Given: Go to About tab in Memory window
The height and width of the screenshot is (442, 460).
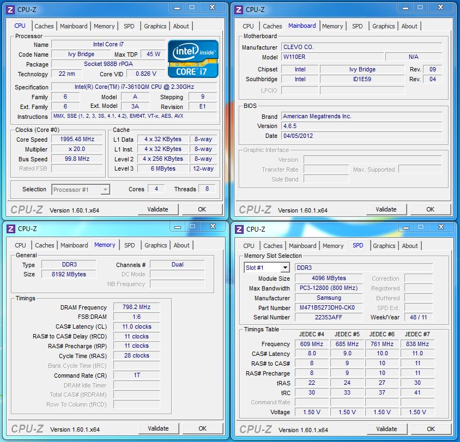Looking at the screenshot, I should coord(181,245).
